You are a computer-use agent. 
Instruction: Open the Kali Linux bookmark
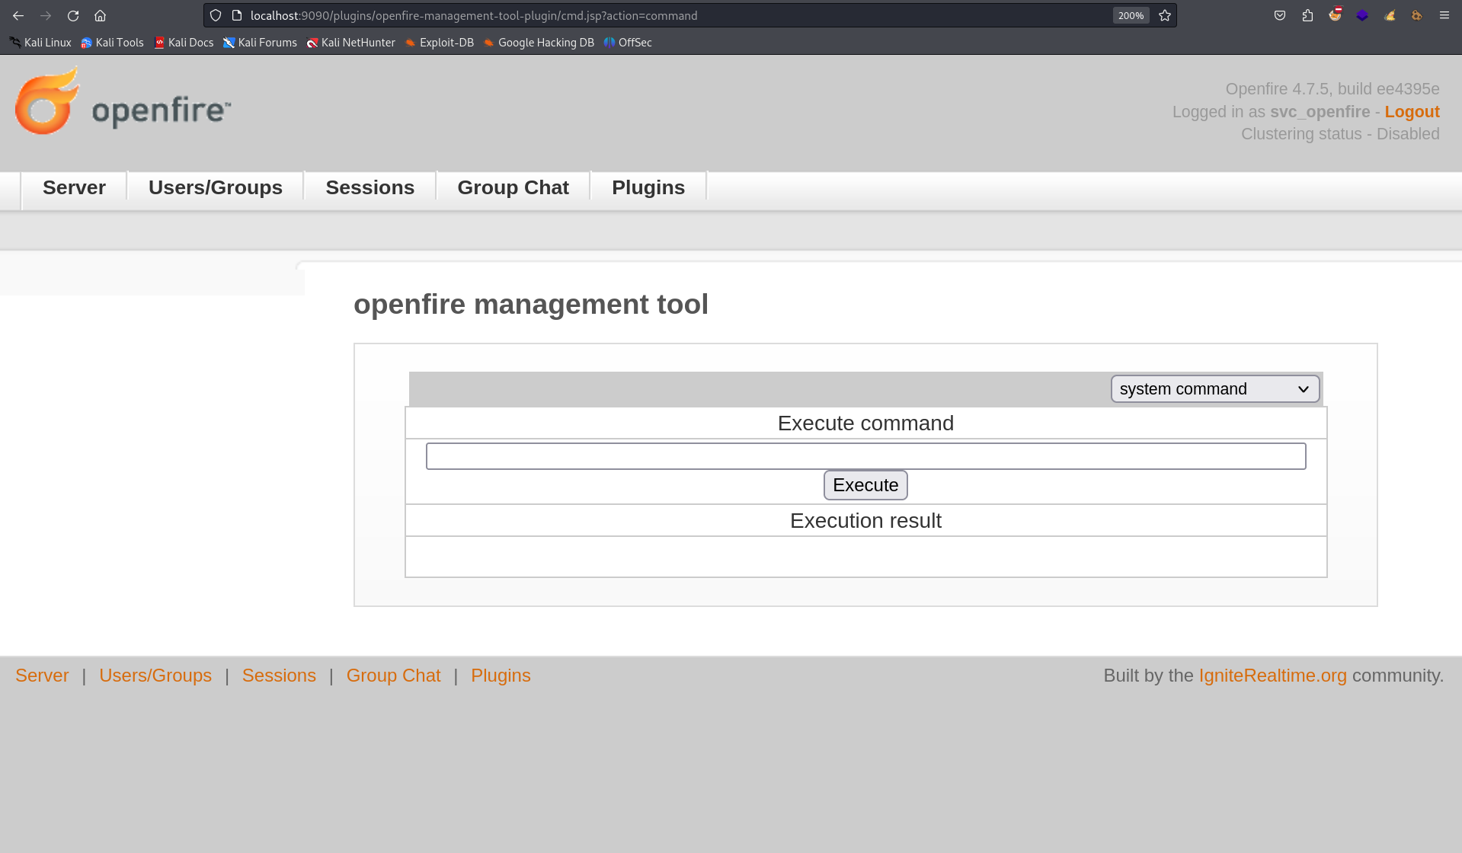click(40, 43)
